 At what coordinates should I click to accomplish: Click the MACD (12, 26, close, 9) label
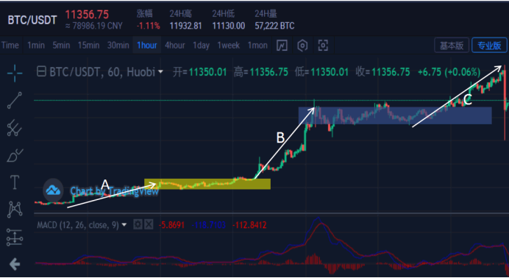click(78, 225)
